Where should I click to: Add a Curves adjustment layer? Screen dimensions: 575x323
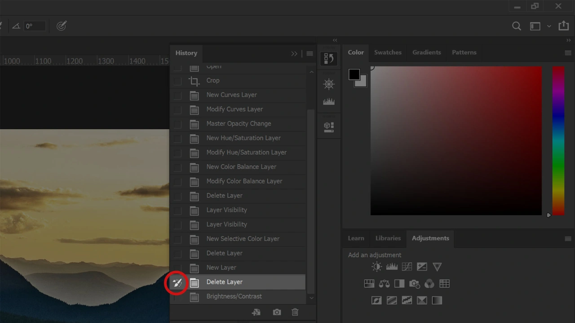pos(407,266)
